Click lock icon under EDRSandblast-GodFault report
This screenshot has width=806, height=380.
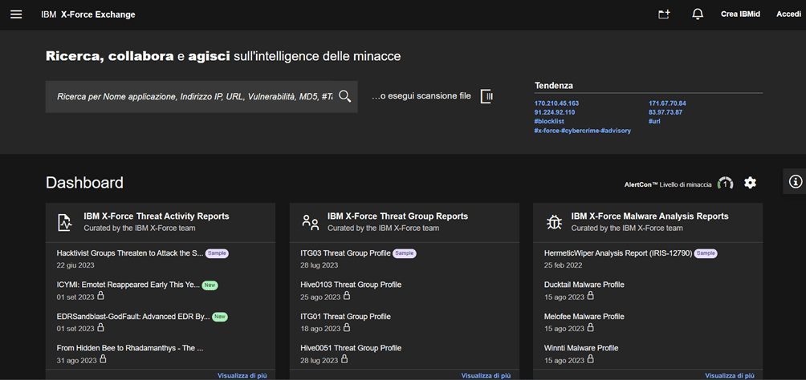pos(101,327)
